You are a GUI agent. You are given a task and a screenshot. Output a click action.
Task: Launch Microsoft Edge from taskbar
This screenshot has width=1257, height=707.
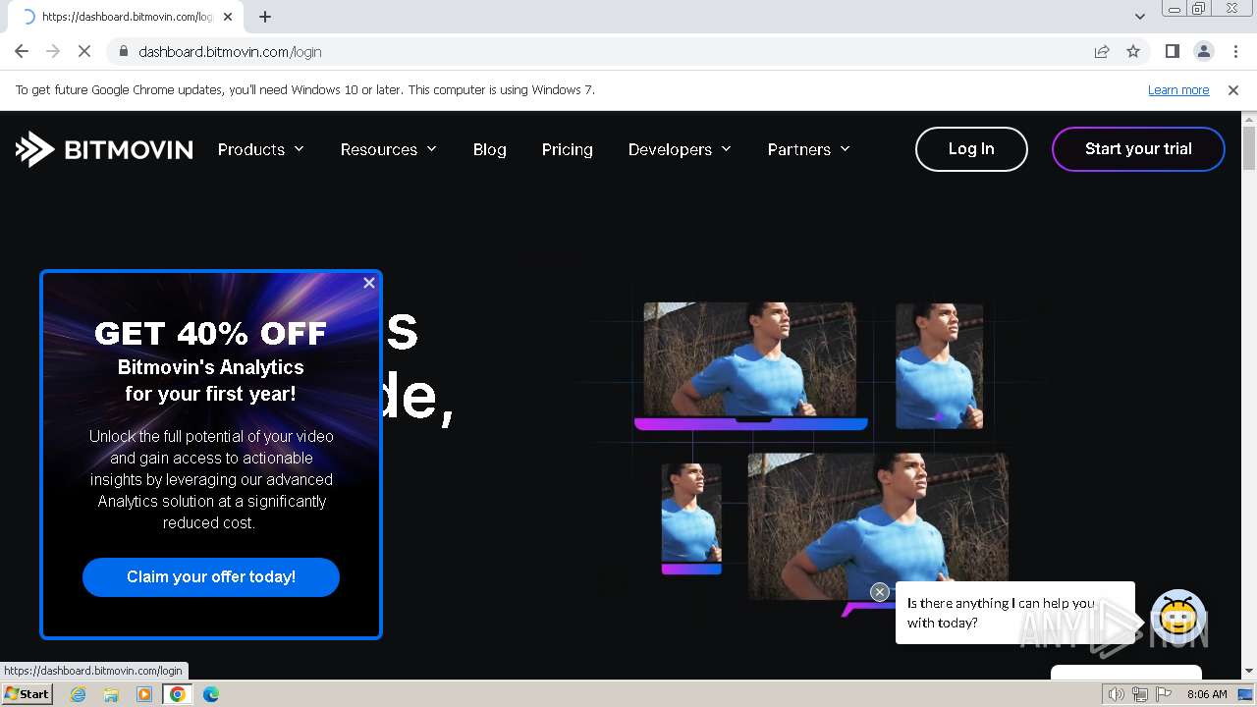point(211,694)
